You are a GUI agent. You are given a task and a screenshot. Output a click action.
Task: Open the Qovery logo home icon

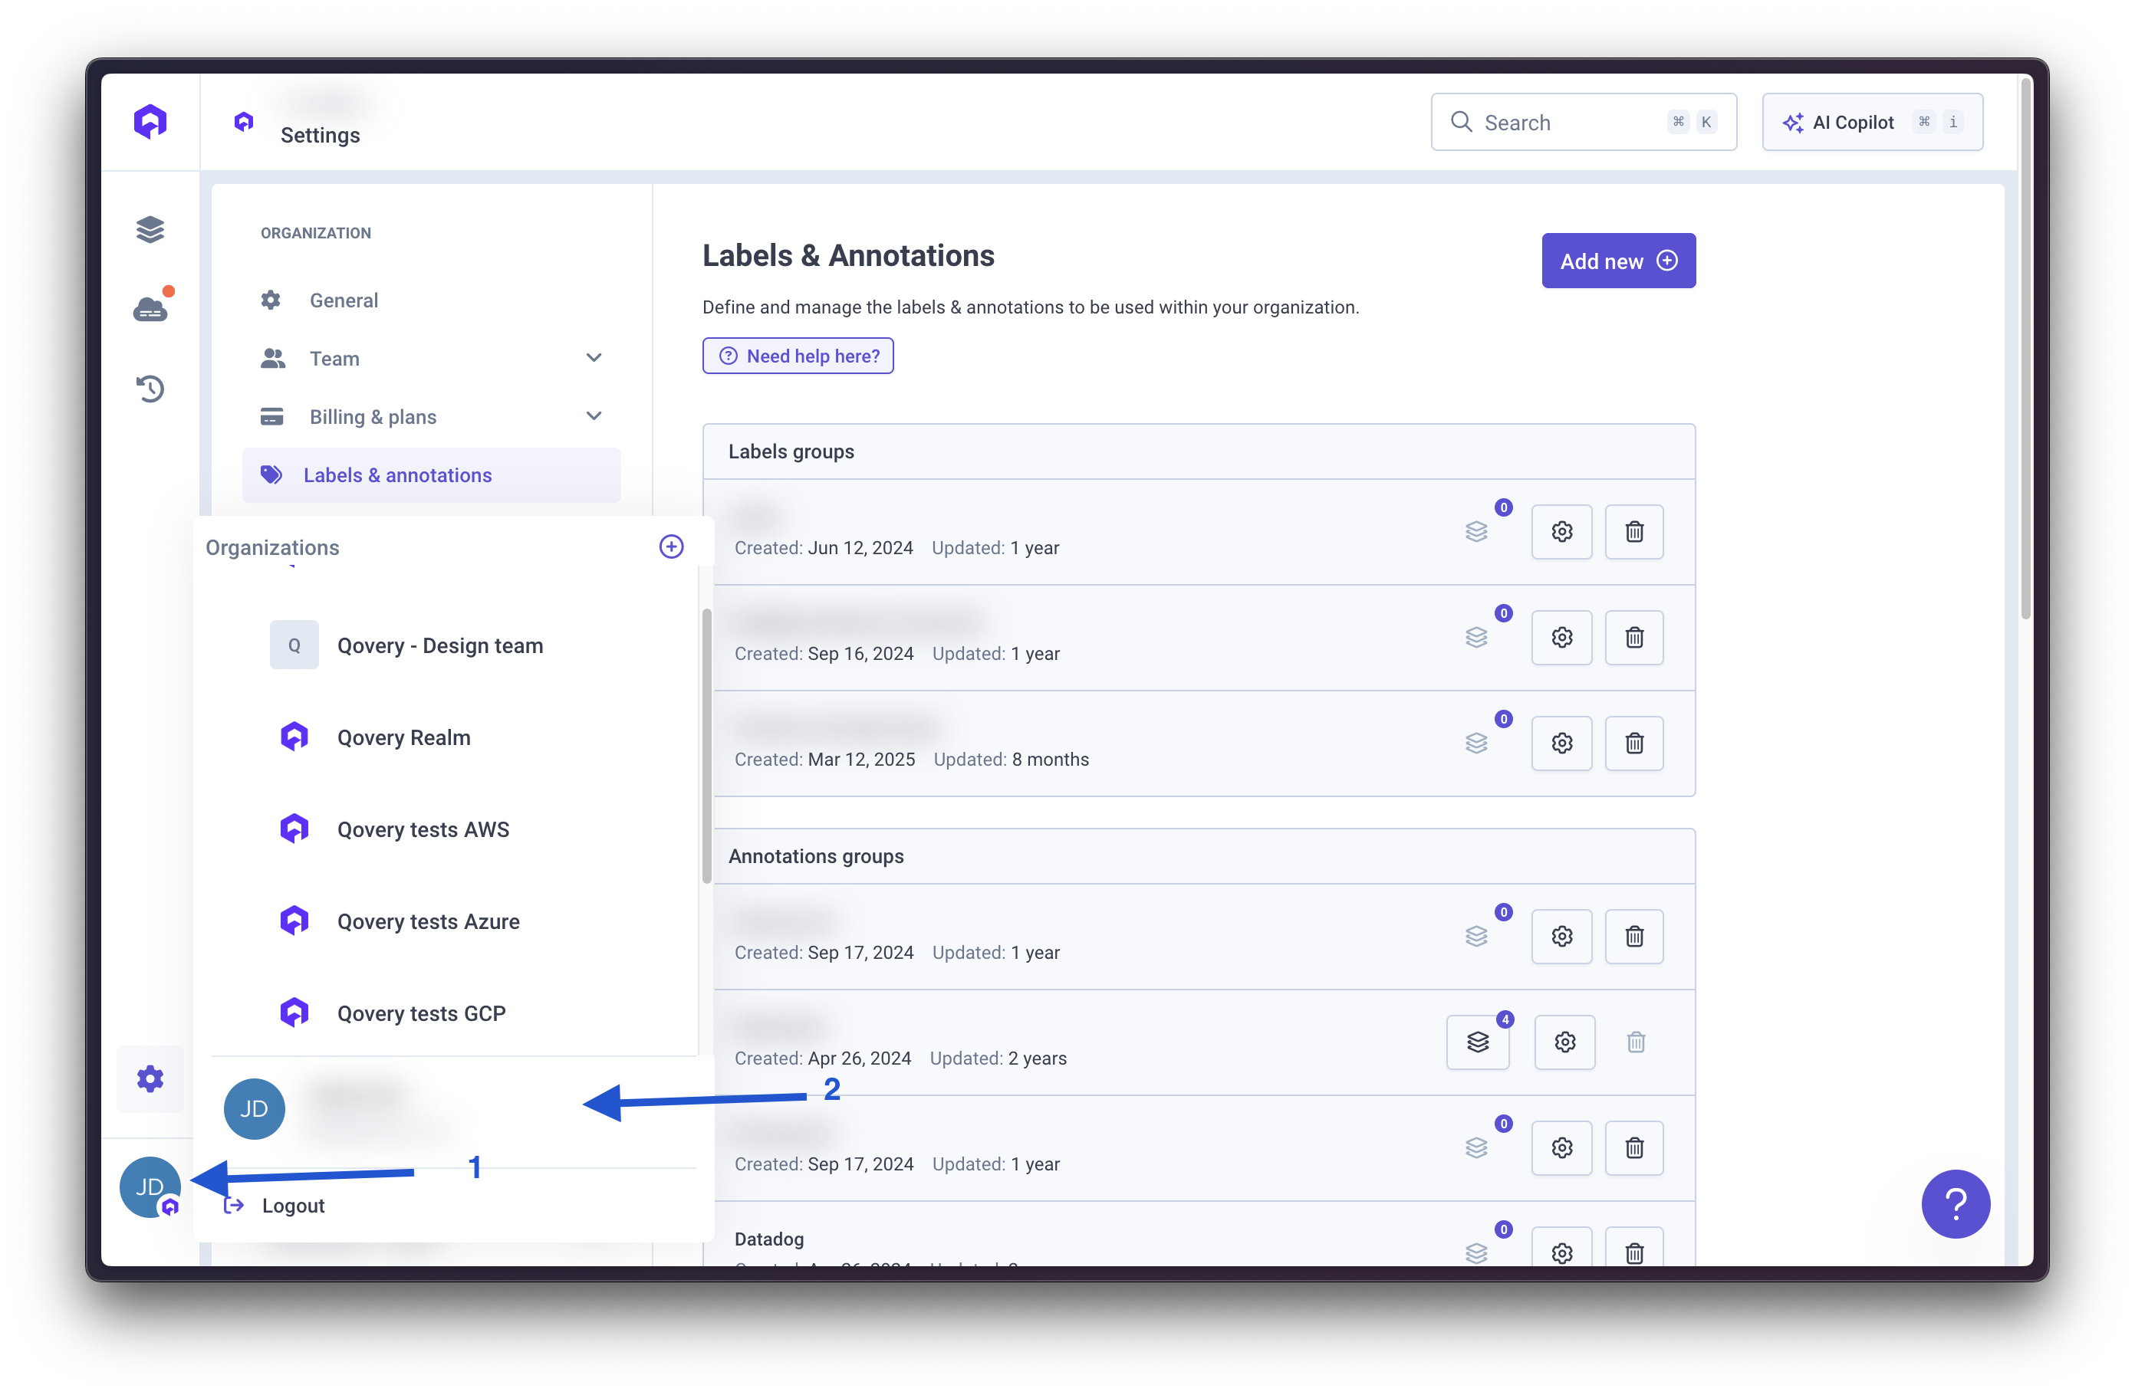pyautogui.click(x=150, y=120)
